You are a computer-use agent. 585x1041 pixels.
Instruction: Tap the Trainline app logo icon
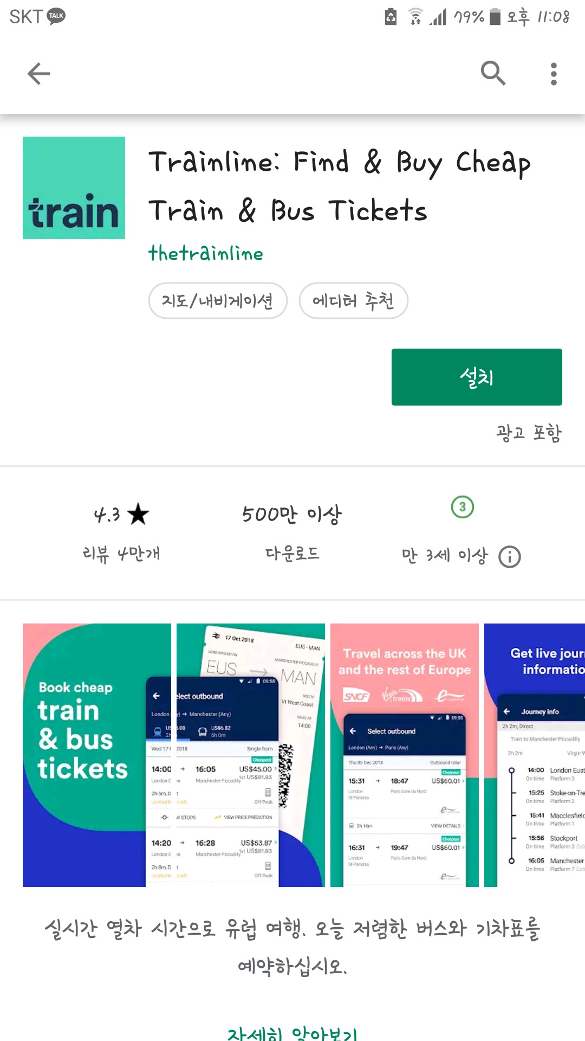(x=74, y=188)
